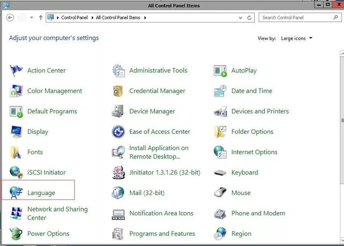Expand the chevron after Control Panel breadcrumb
Image resolution: width=344 pixels, height=246 pixels.
pos(92,18)
